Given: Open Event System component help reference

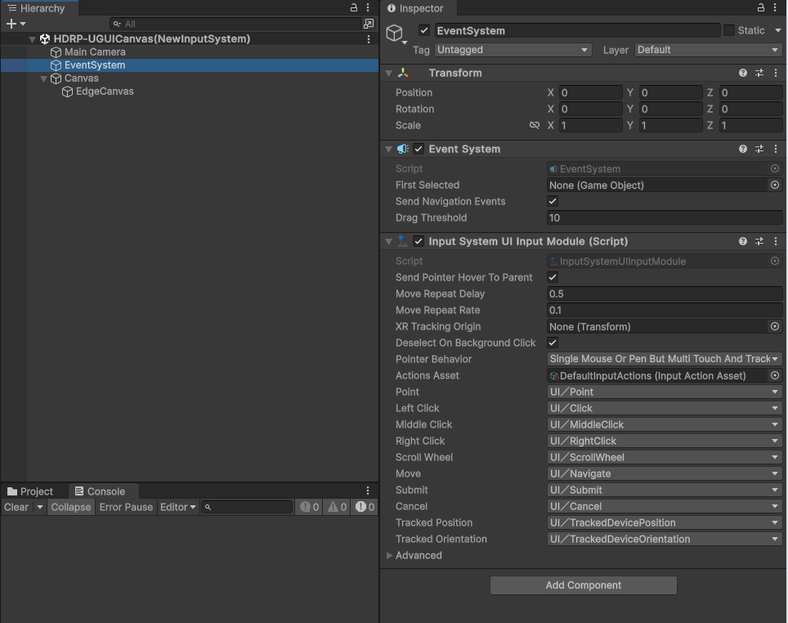Looking at the screenshot, I should [742, 149].
